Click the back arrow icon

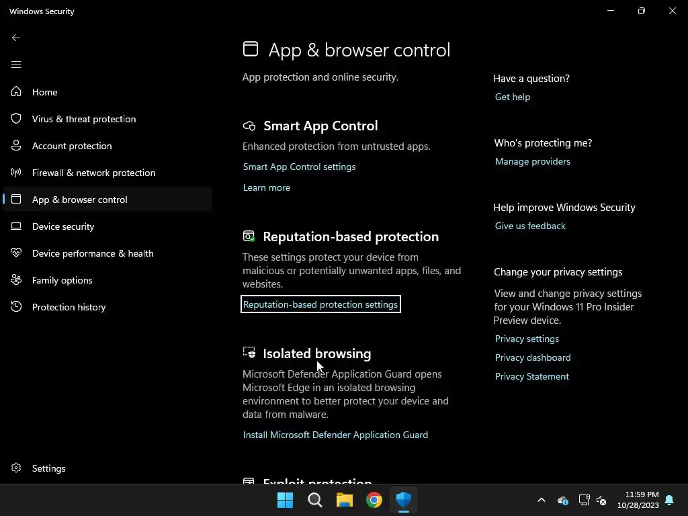[x=16, y=38]
